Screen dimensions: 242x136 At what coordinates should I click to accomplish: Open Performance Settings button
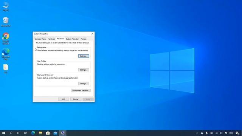84,56
